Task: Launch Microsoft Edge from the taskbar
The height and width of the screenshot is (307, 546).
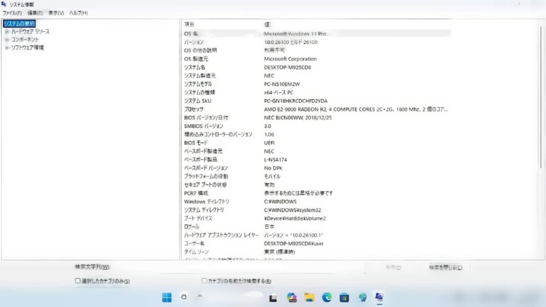Action: (x=327, y=298)
